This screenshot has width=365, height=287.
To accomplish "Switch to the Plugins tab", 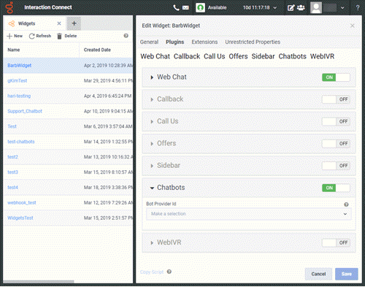I will pyautogui.click(x=175, y=42).
